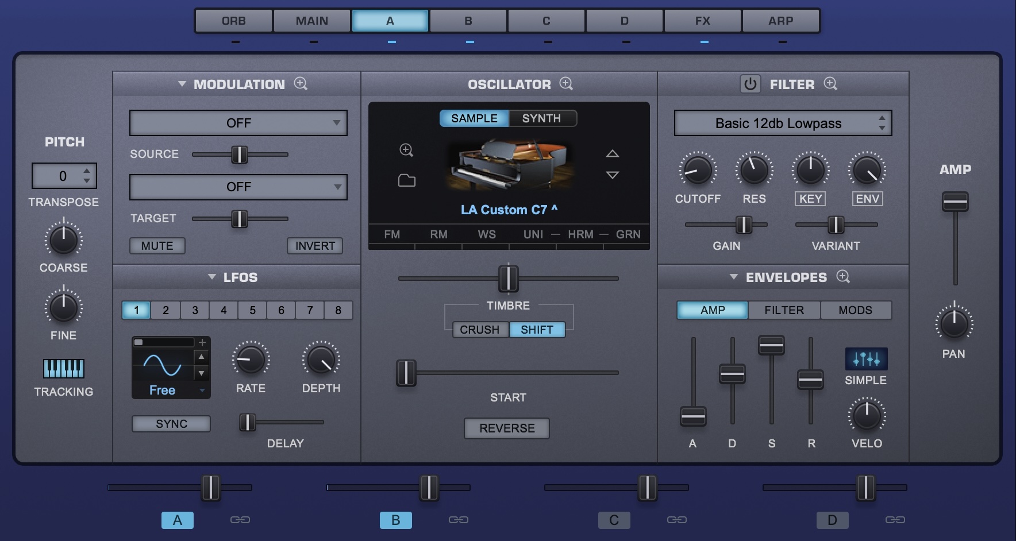The height and width of the screenshot is (541, 1016).
Task: Click the filter ENV button
Action: (867, 199)
